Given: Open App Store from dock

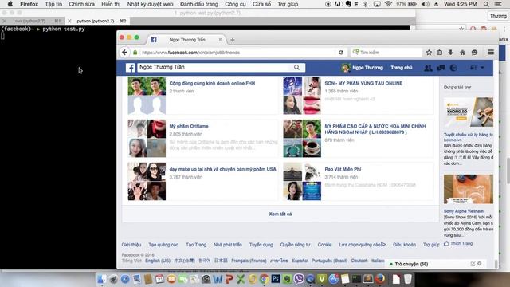Looking at the screenshot, I should point(333,279).
